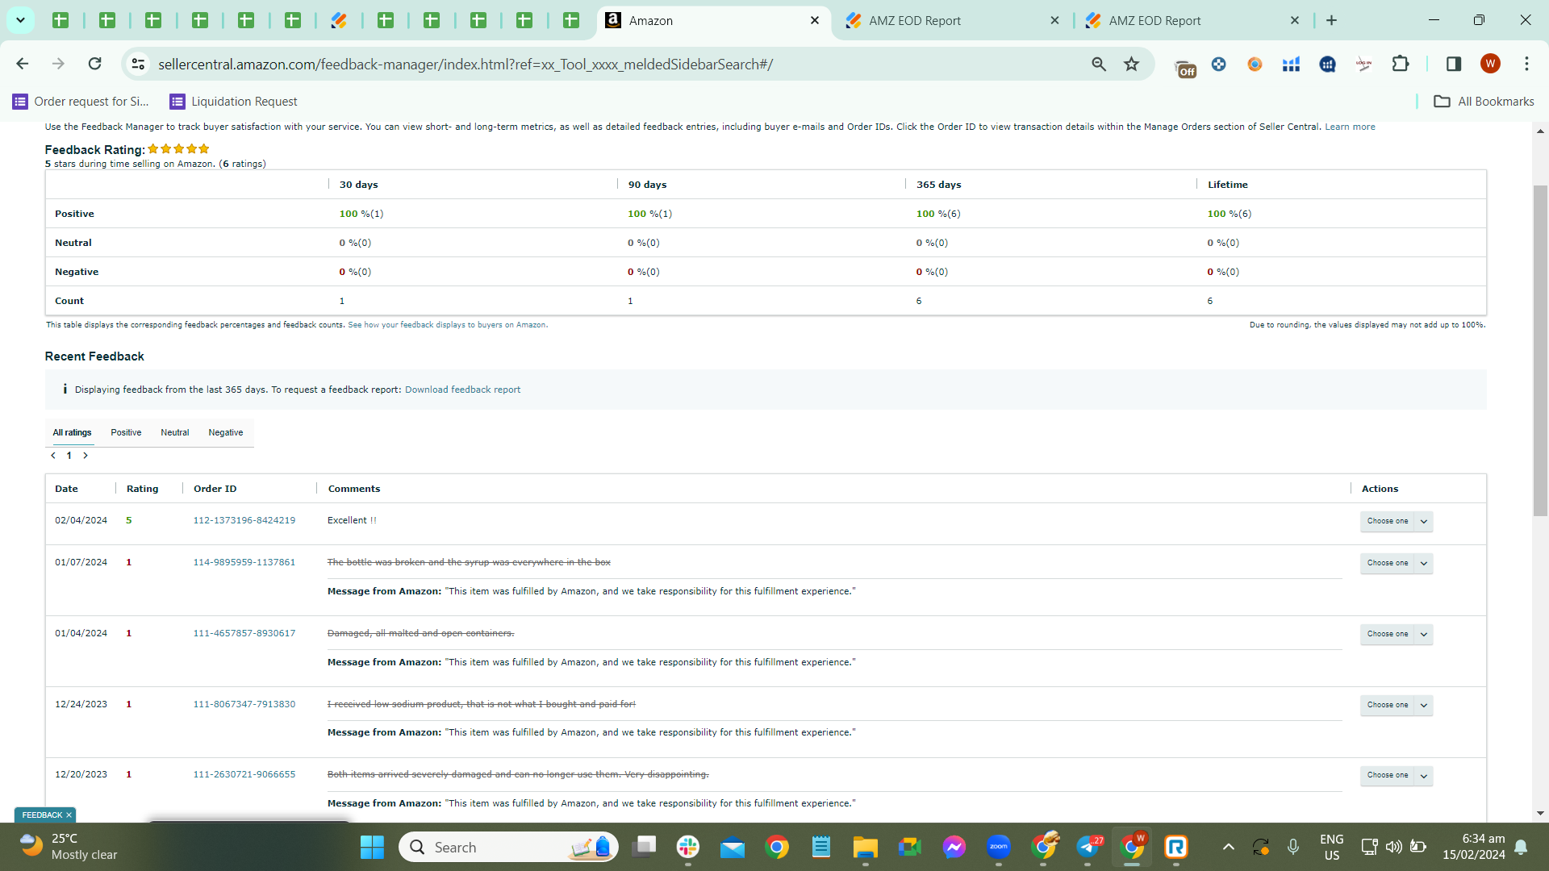Switch to the first AMZ EOD Report tab

pos(952,20)
